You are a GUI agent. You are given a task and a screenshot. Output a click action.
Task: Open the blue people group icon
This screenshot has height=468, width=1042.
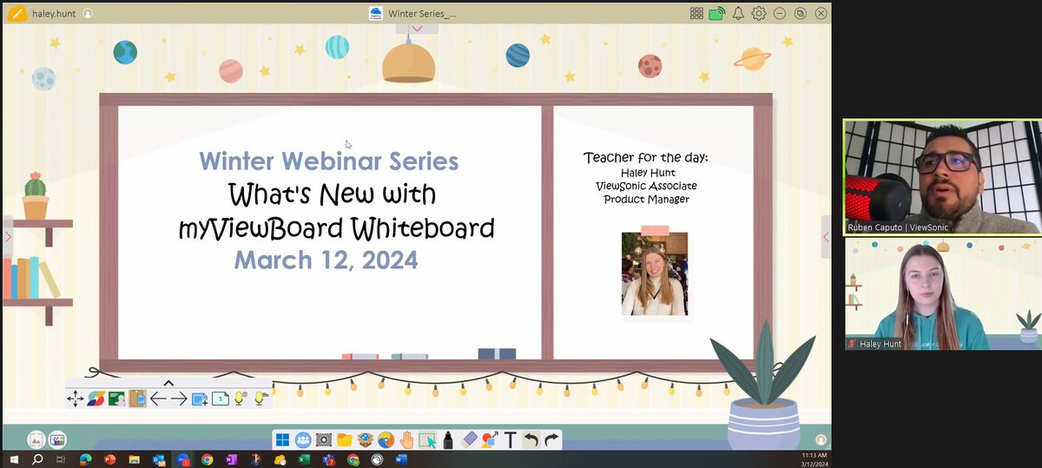pyautogui.click(x=303, y=440)
